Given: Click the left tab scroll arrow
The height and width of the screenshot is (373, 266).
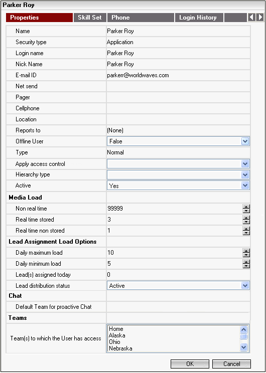Looking at the screenshot, I should pyautogui.click(x=251, y=18).
